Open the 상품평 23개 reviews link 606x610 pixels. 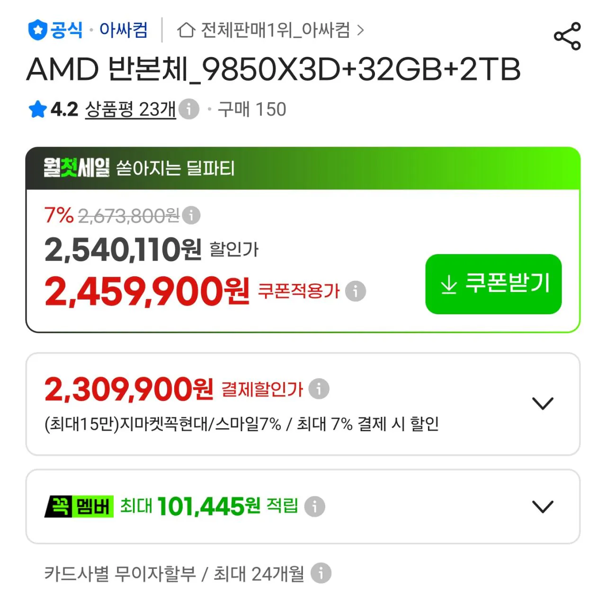tap(130, 109)
